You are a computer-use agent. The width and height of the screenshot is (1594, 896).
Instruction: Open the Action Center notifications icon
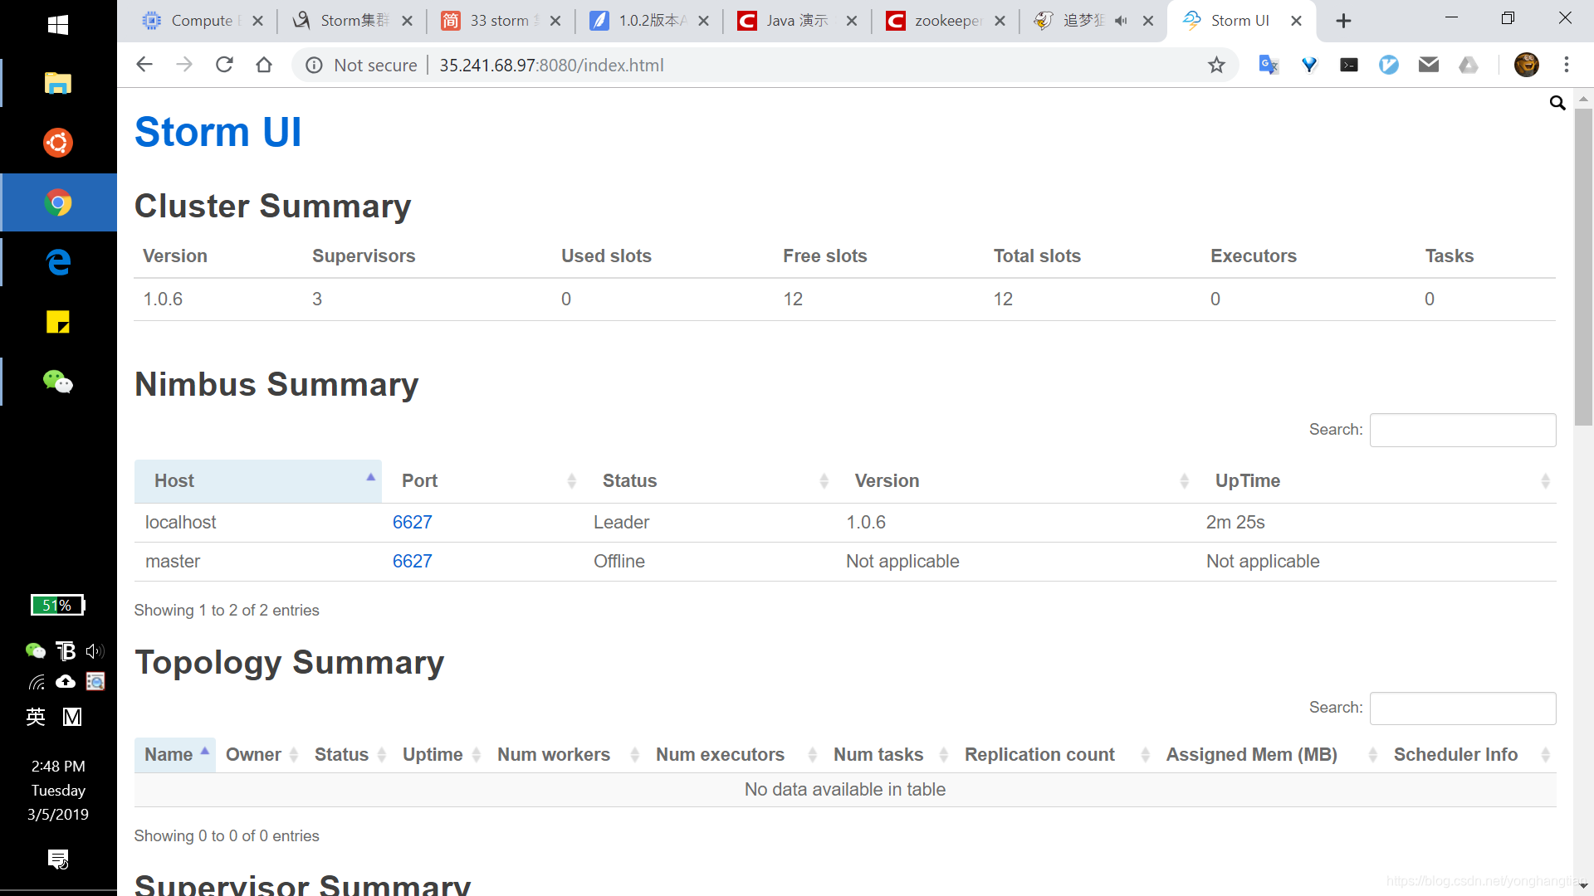point(58,859)
